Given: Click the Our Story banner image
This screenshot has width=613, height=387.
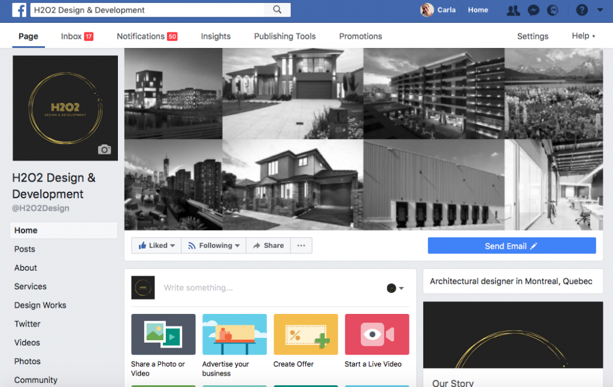Looking at the screenshot, I should 513,335.
